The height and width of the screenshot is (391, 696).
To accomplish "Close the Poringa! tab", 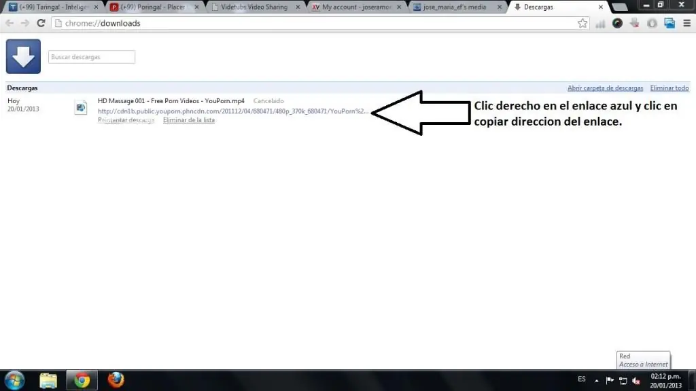I will pyautogui.click(x=196, y=7).
